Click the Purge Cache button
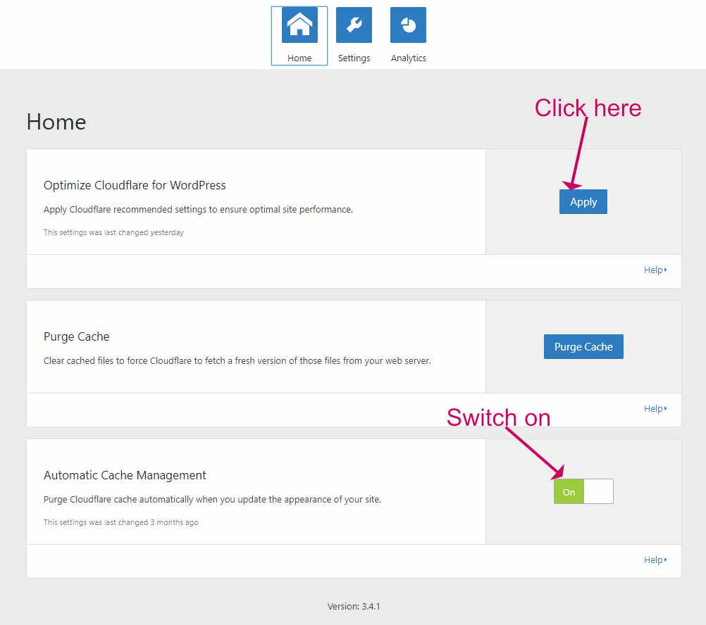706x625 pixels. point(583,347)
